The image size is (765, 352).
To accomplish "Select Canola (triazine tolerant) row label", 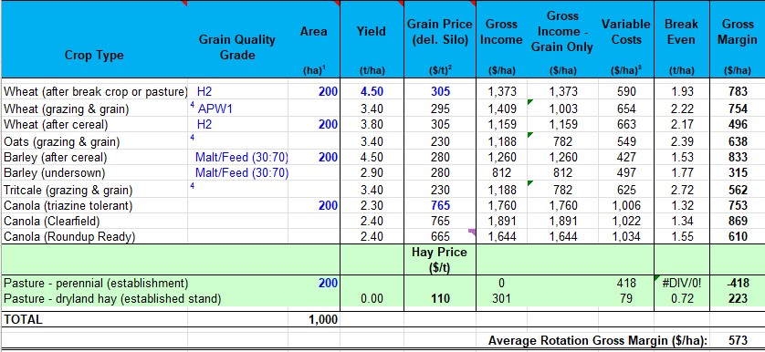I will point(68,205).
